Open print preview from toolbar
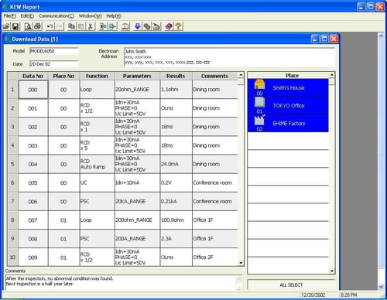Image resolution: width=387 pixels, height=300 pixels. coord(28,26)
